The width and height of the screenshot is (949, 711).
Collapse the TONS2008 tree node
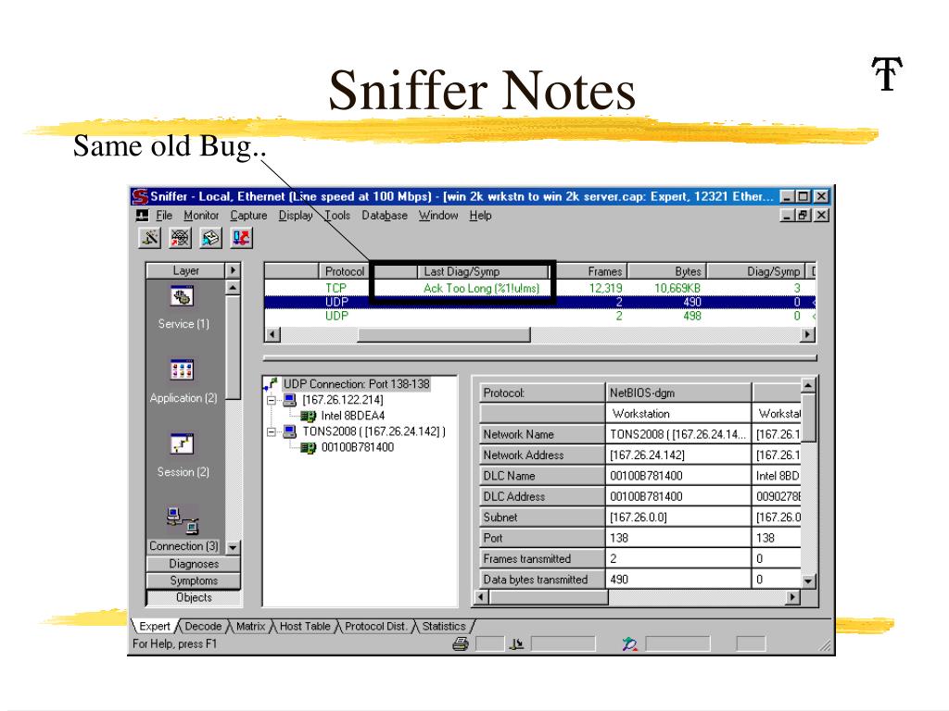pos(272,431)
